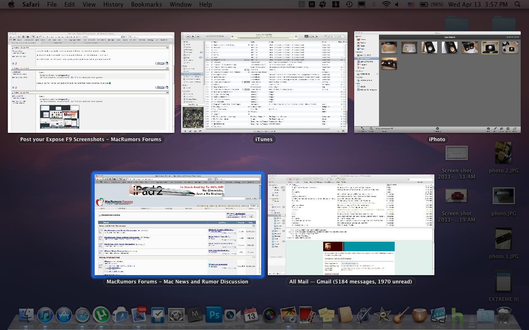Open iCal calendar icon showing 13
The height and width of the screenshot is (330, 529).
click(x=251, y=315)
